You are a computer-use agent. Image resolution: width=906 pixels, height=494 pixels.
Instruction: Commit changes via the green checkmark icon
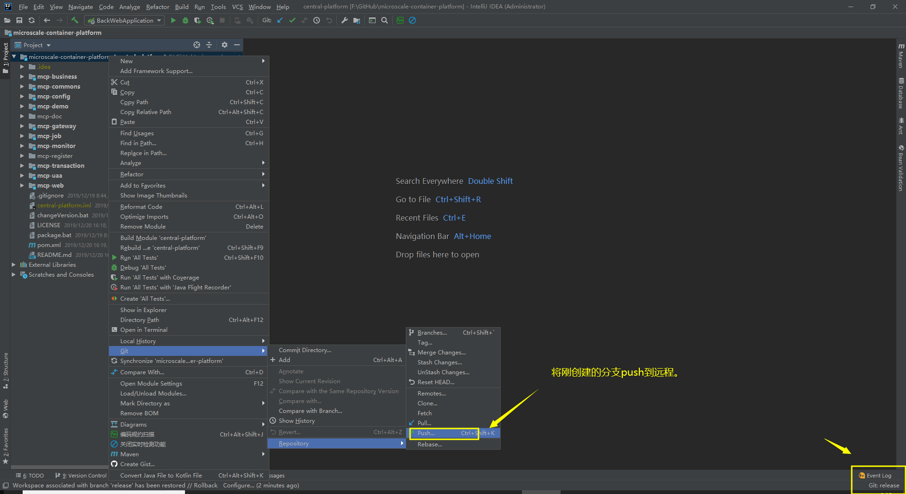292,20
